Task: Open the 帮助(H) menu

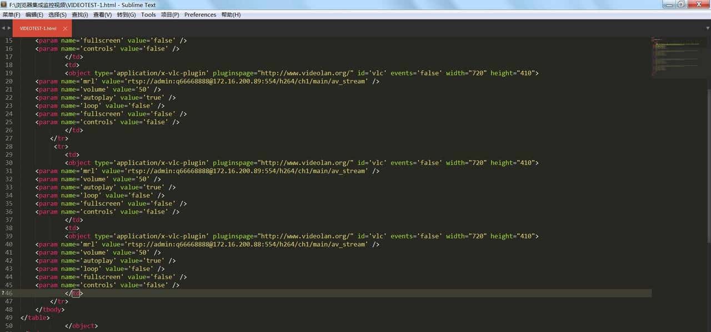Action: tap(231, 15)
